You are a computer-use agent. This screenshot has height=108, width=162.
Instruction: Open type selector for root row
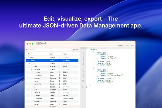pyautogui.click(x=59, y=58)
